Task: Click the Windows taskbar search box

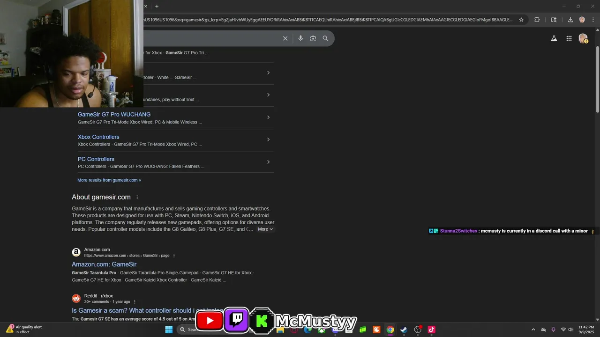Action: (x=187, y=330)
